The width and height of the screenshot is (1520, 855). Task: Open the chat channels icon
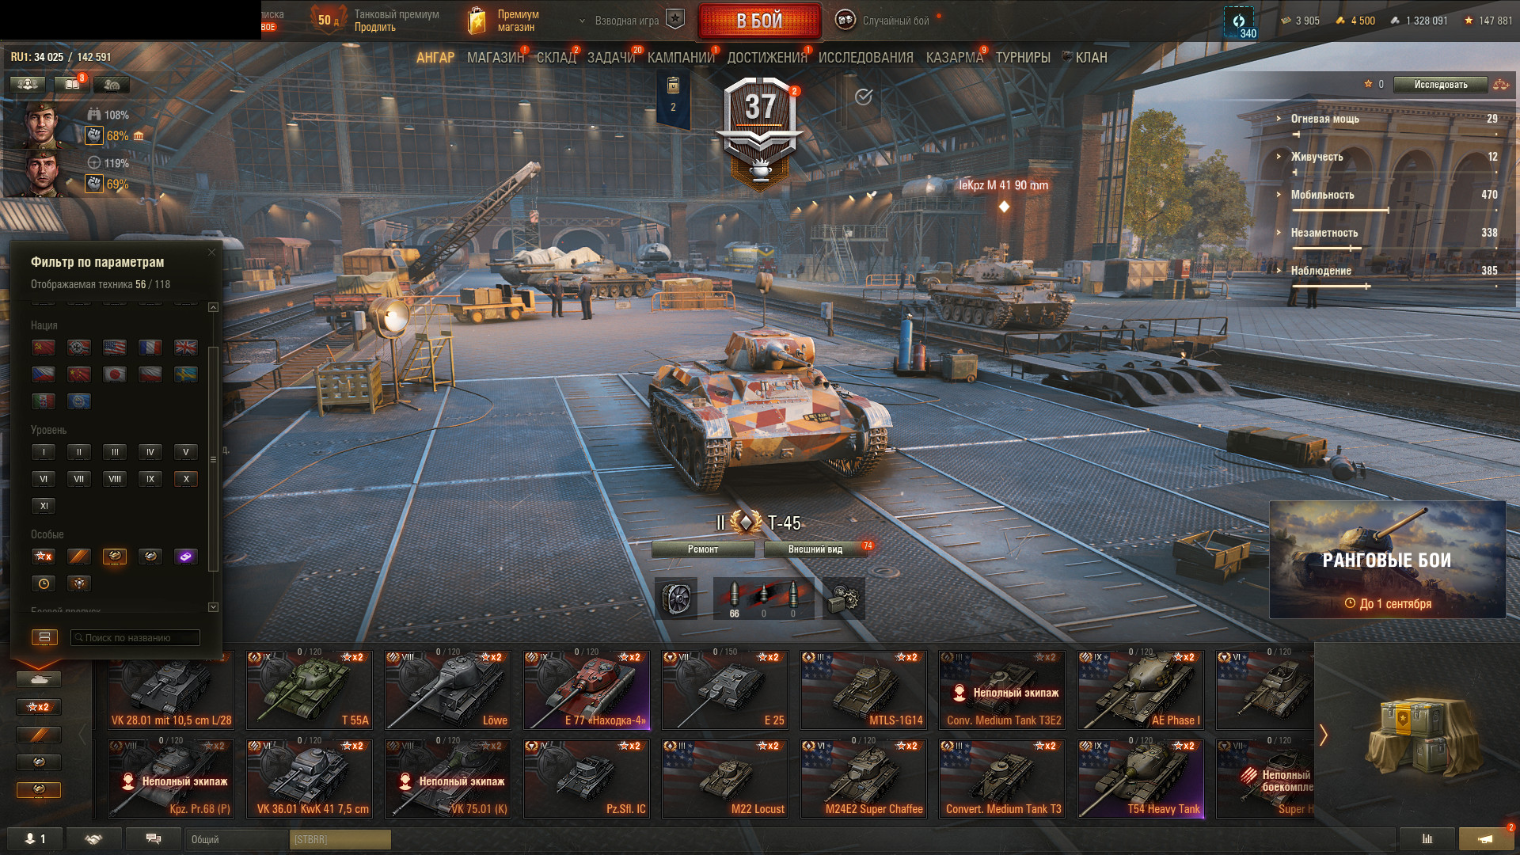(154, 839)
